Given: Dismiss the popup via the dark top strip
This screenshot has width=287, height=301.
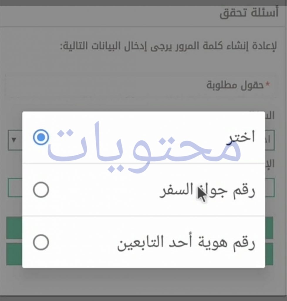Looking at the screenshot, I should click(143, 3).
